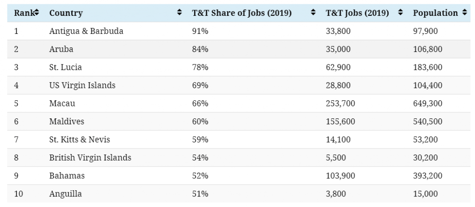Click T&T Jobs (2019) sort arrows
Image resolution: width=475 pixels, height=207 pixels.
(x=400, y=13)
